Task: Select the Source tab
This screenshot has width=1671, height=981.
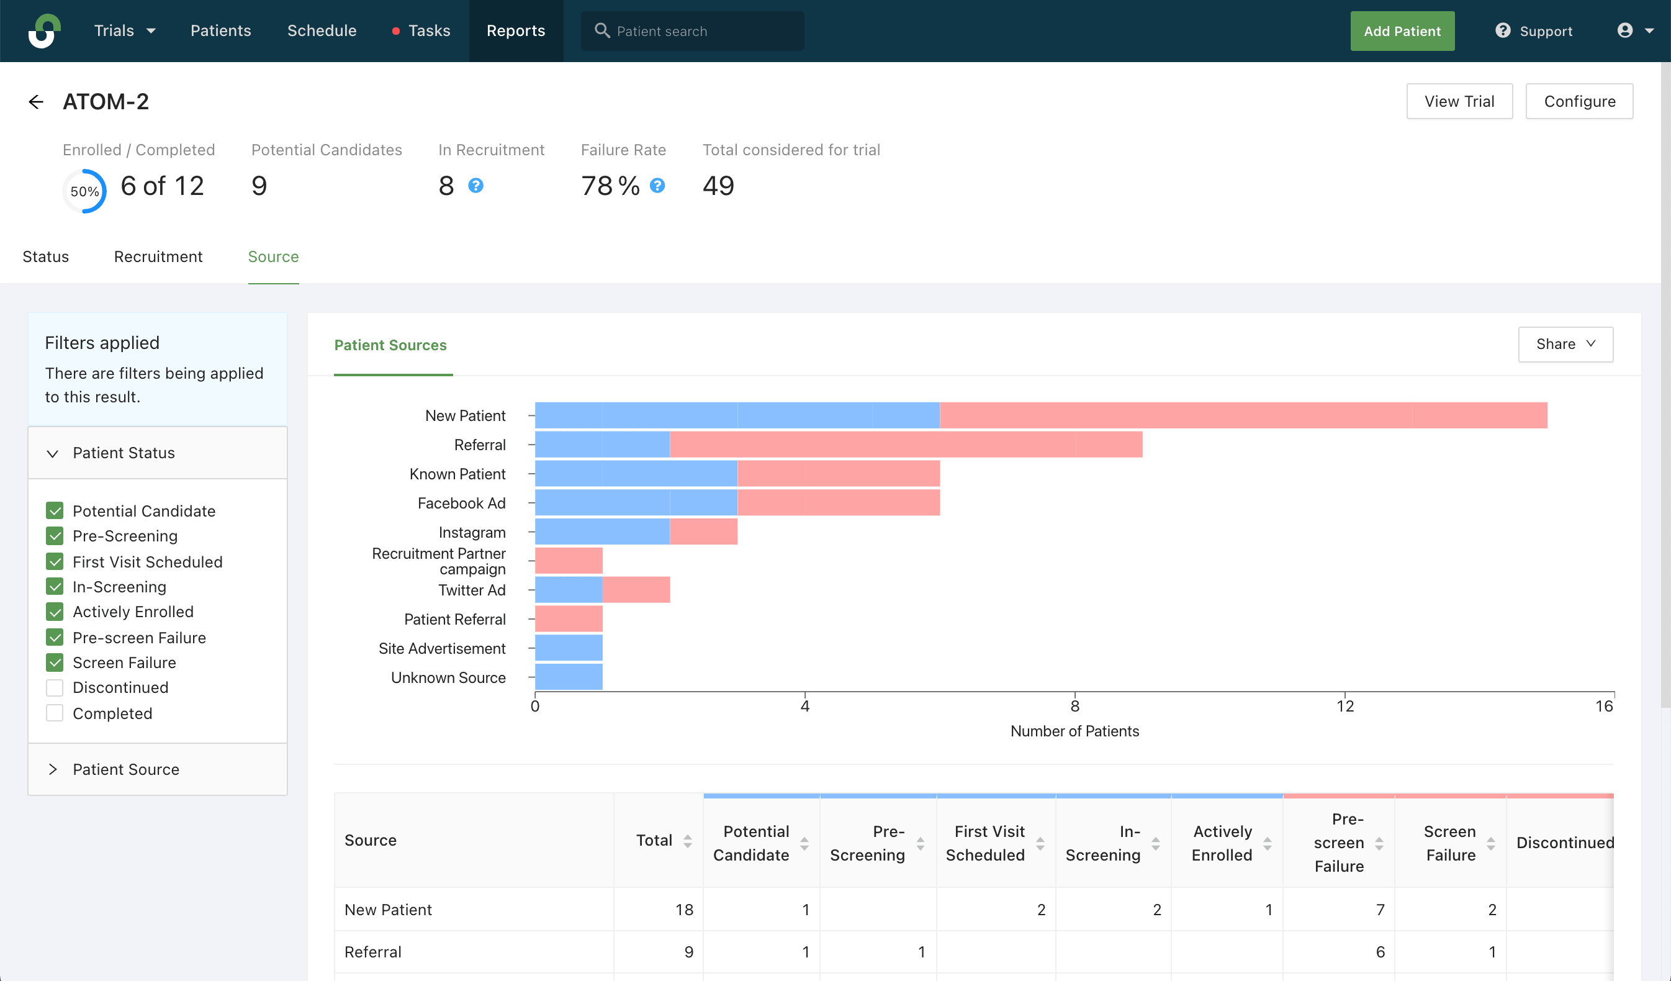Action: pyautogui.click(x=273, y=256)
